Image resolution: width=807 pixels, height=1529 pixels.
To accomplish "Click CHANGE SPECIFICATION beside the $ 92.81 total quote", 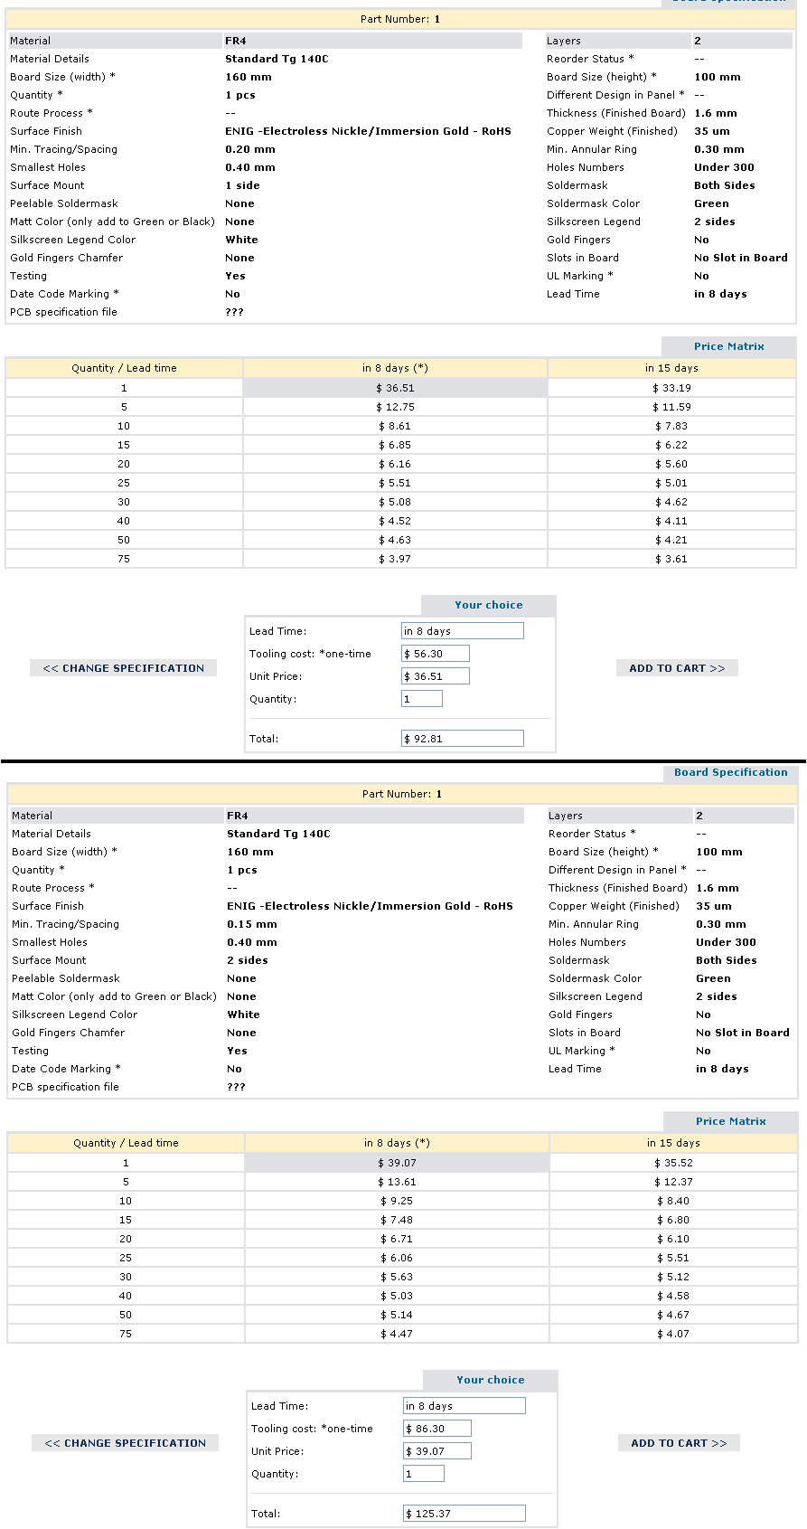I will pos(124,668).
